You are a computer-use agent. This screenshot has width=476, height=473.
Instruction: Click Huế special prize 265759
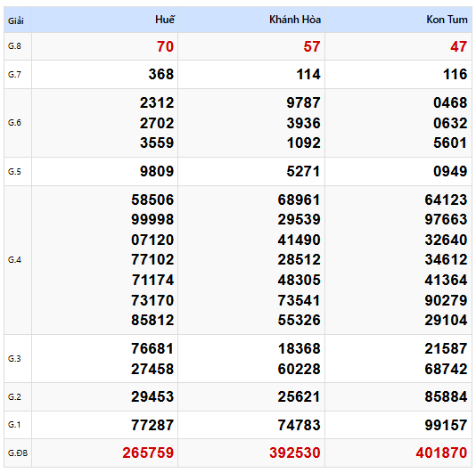[x=148, y=453]
